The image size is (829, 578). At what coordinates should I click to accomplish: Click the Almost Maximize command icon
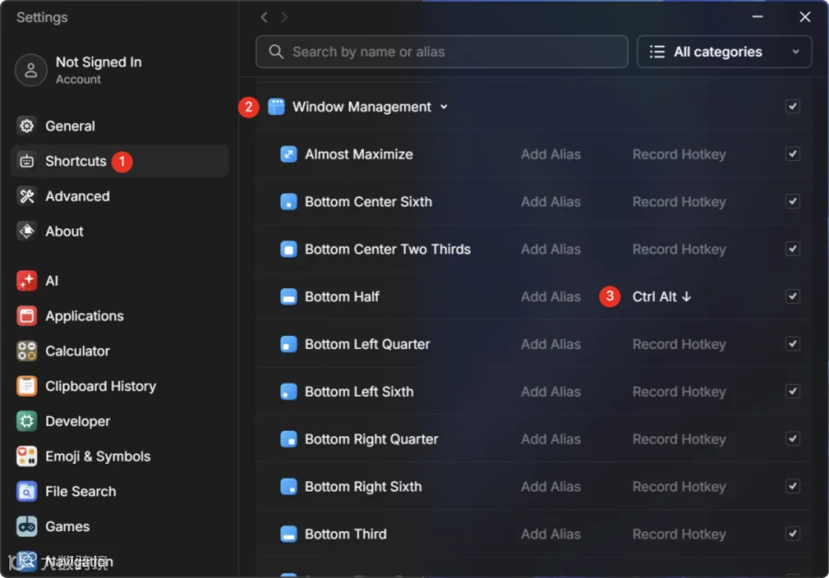point(288,155)
